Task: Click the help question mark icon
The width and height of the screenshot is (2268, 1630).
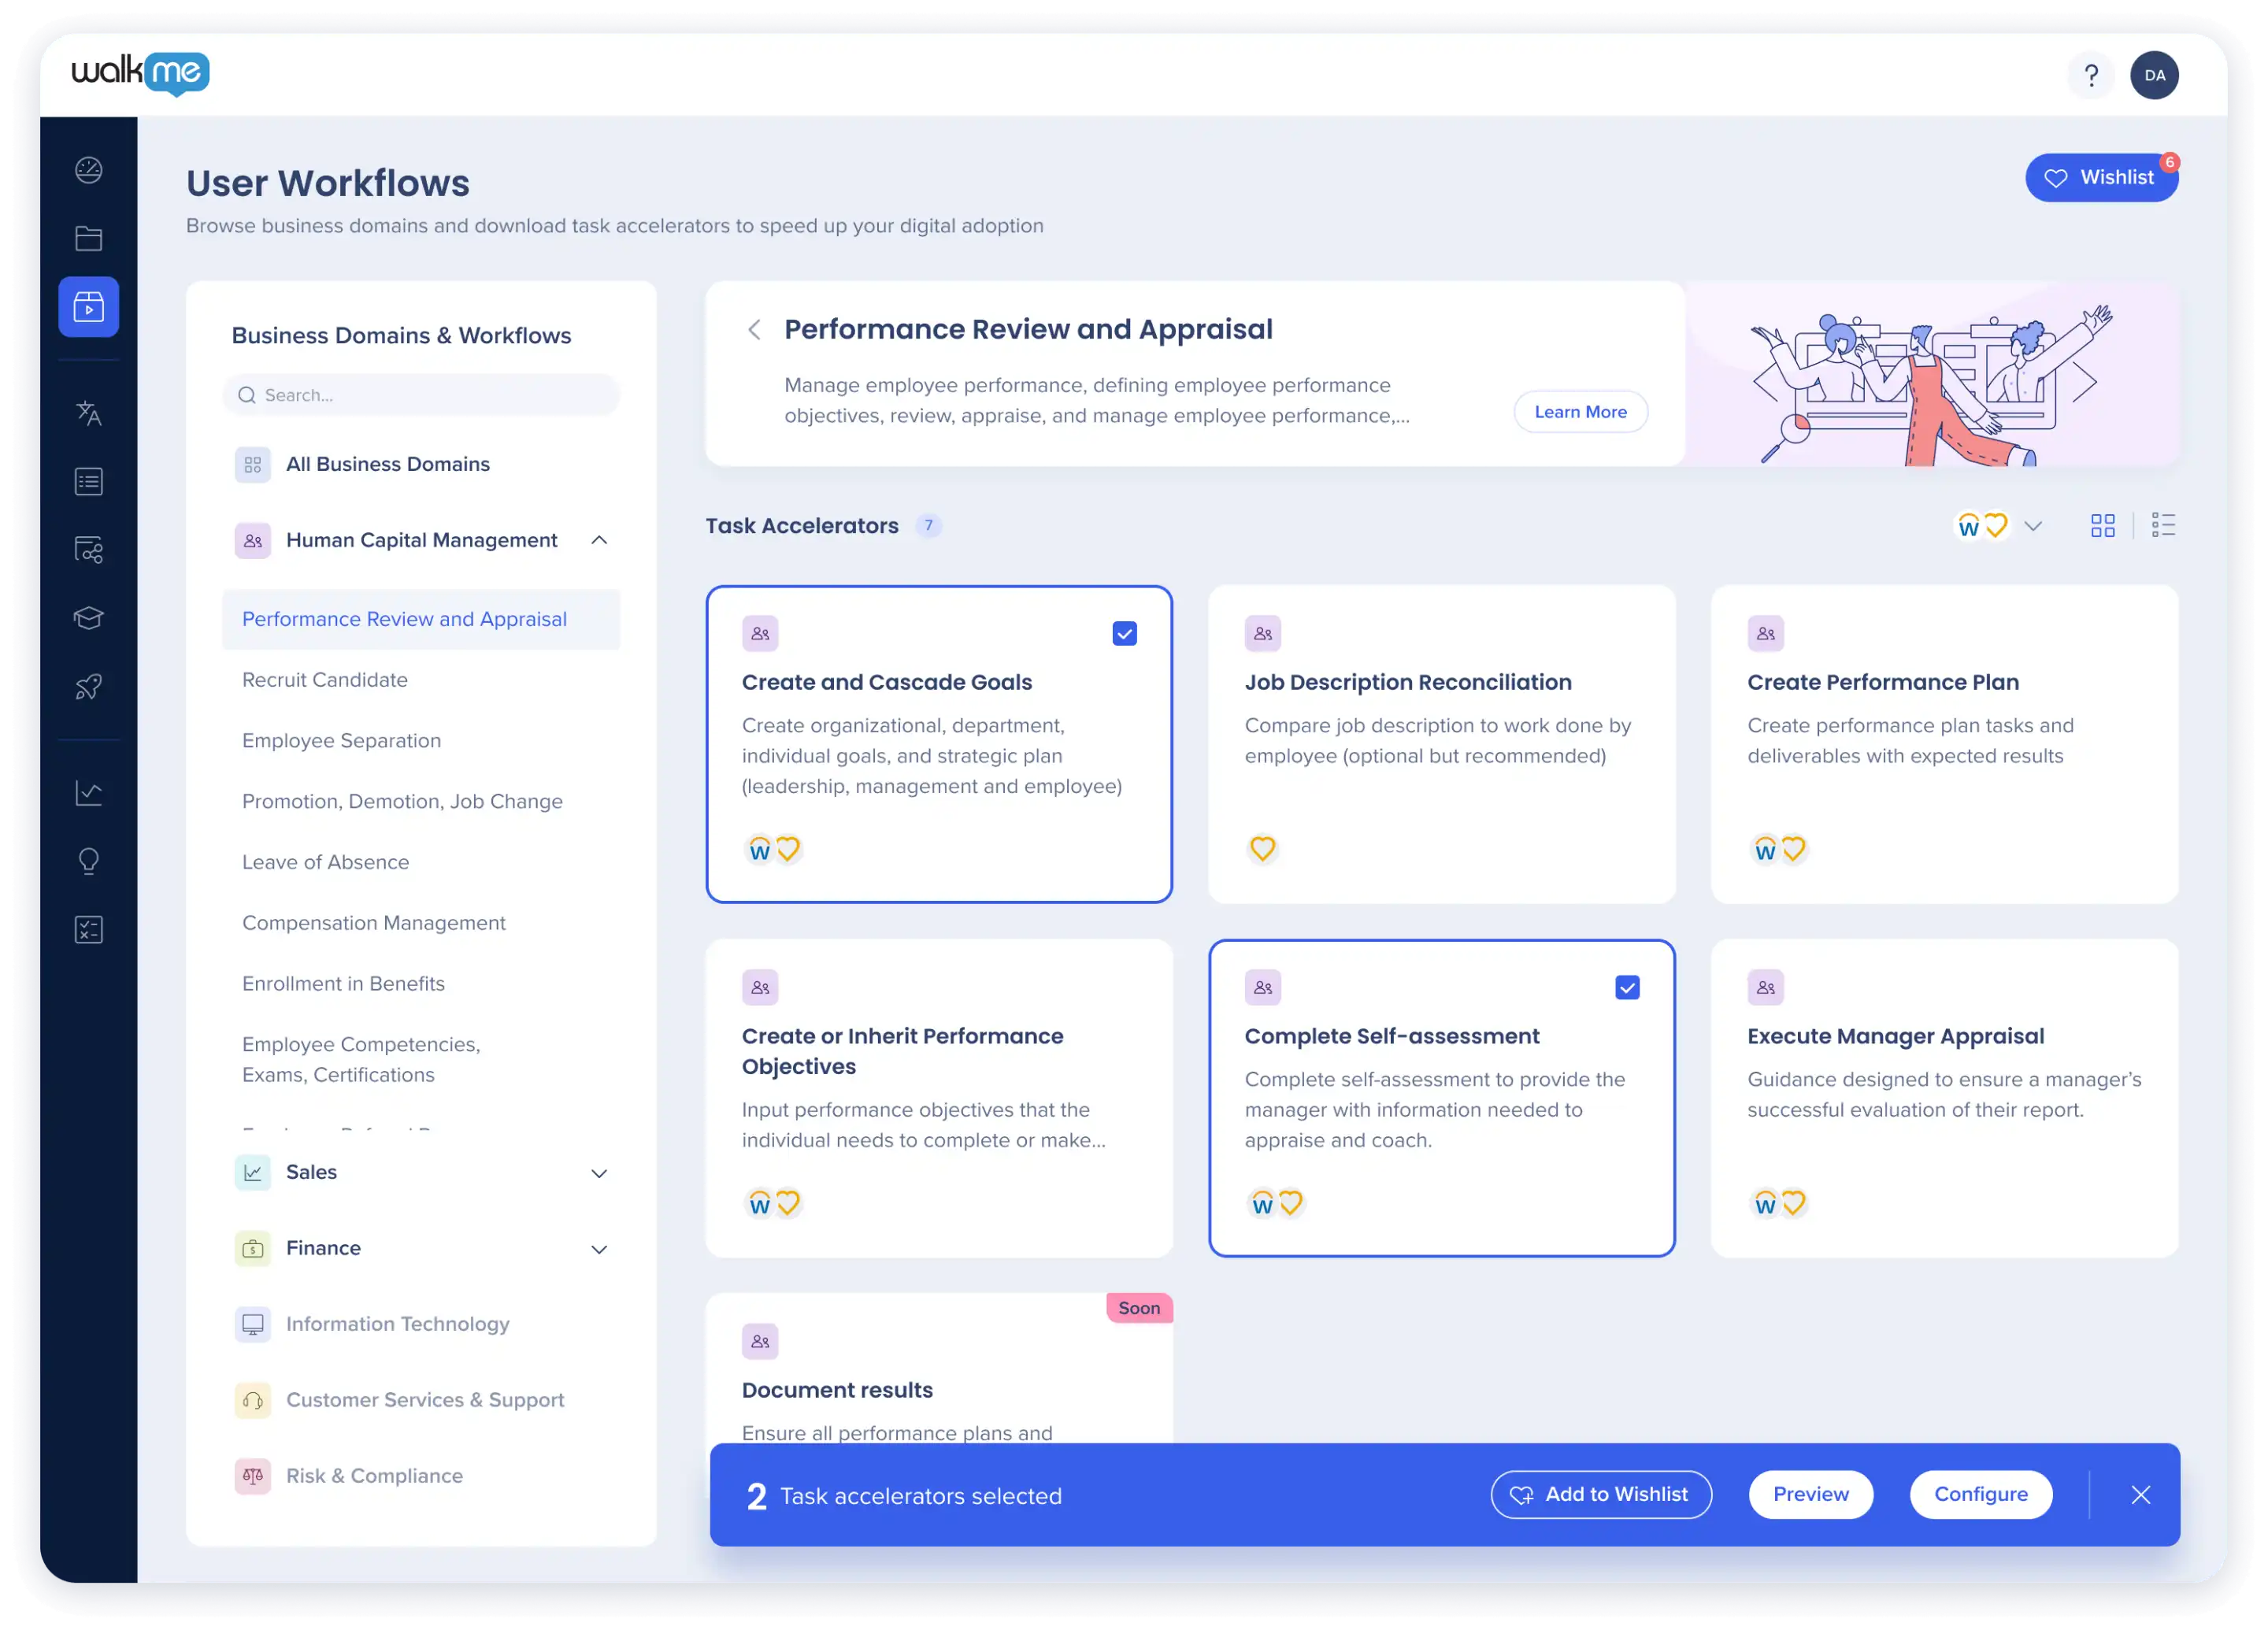Action: point(2090,75)
